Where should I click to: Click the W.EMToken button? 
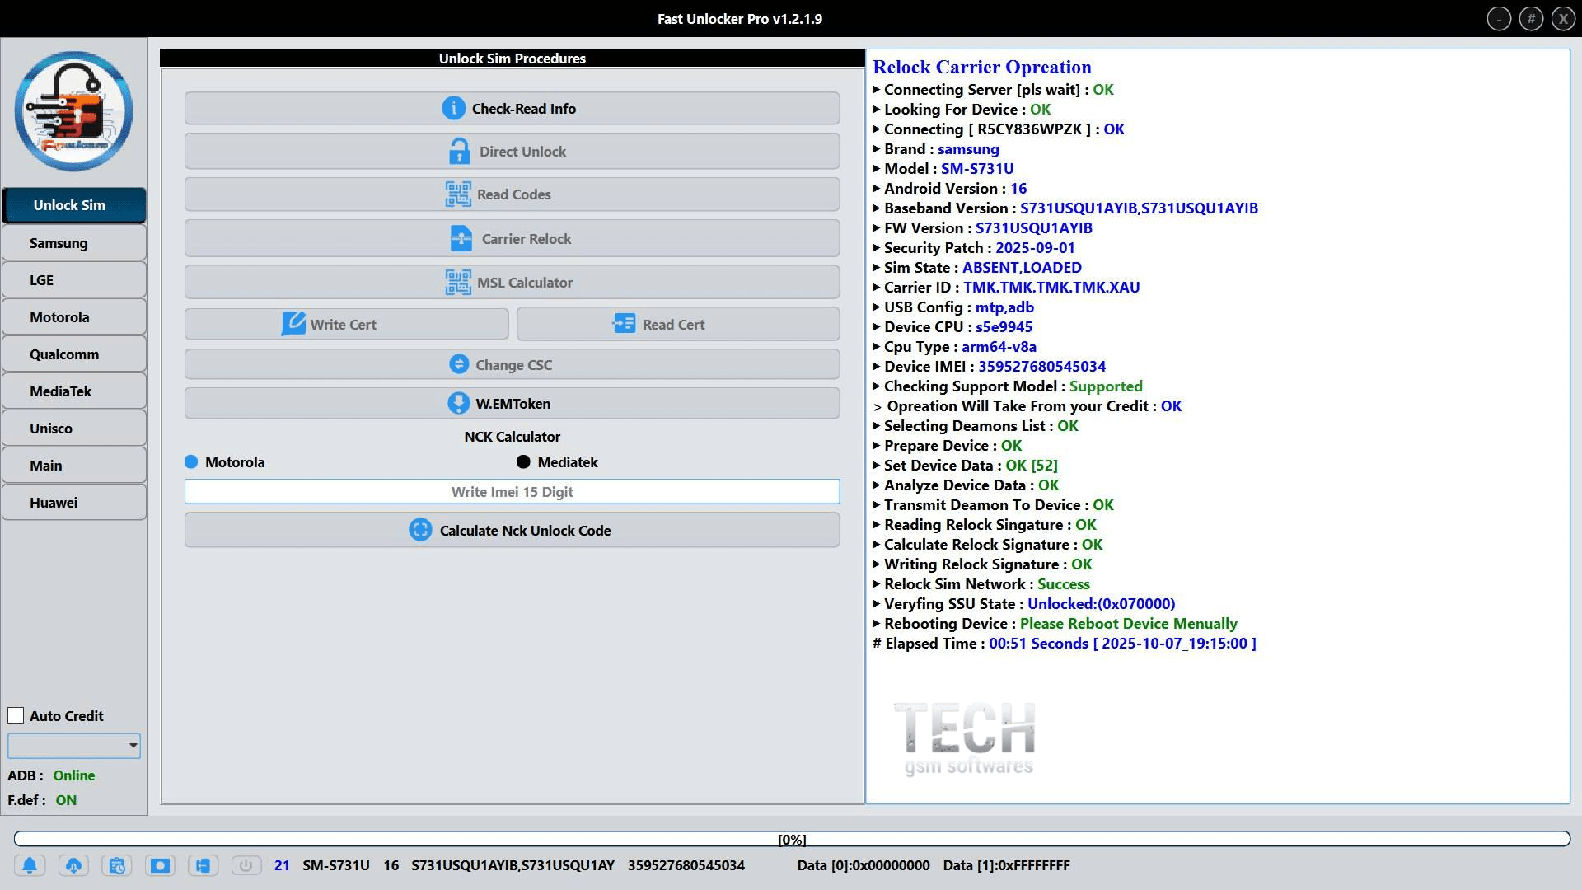[x=512, y=404]
